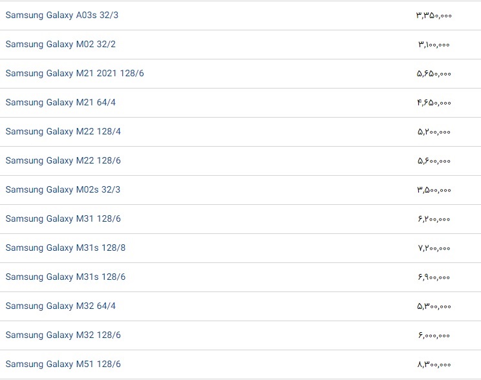
Task: Open Samsung Galaxy M31s 128/8 link
Action: (x=65, y=248)
